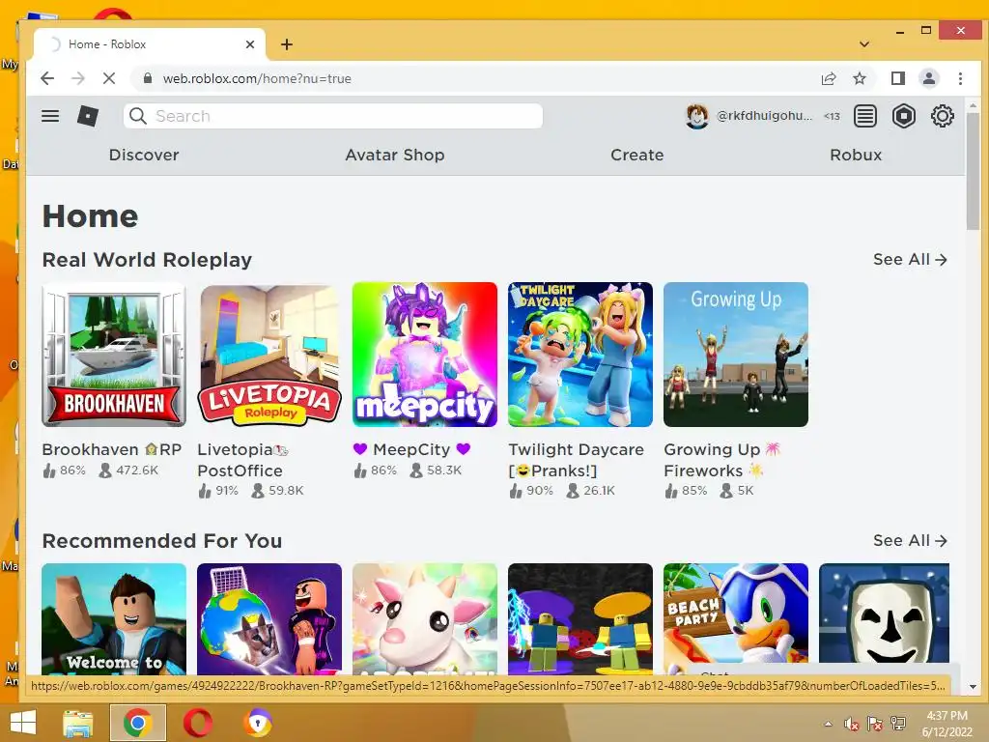Image resolution: width=989 pixels, height=742 pixels.
Task: Click the Roblox search field
Action: tap(333, 116)
